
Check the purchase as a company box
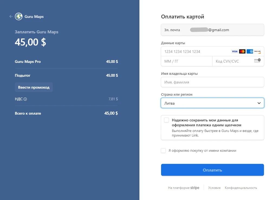pos(163,150)
